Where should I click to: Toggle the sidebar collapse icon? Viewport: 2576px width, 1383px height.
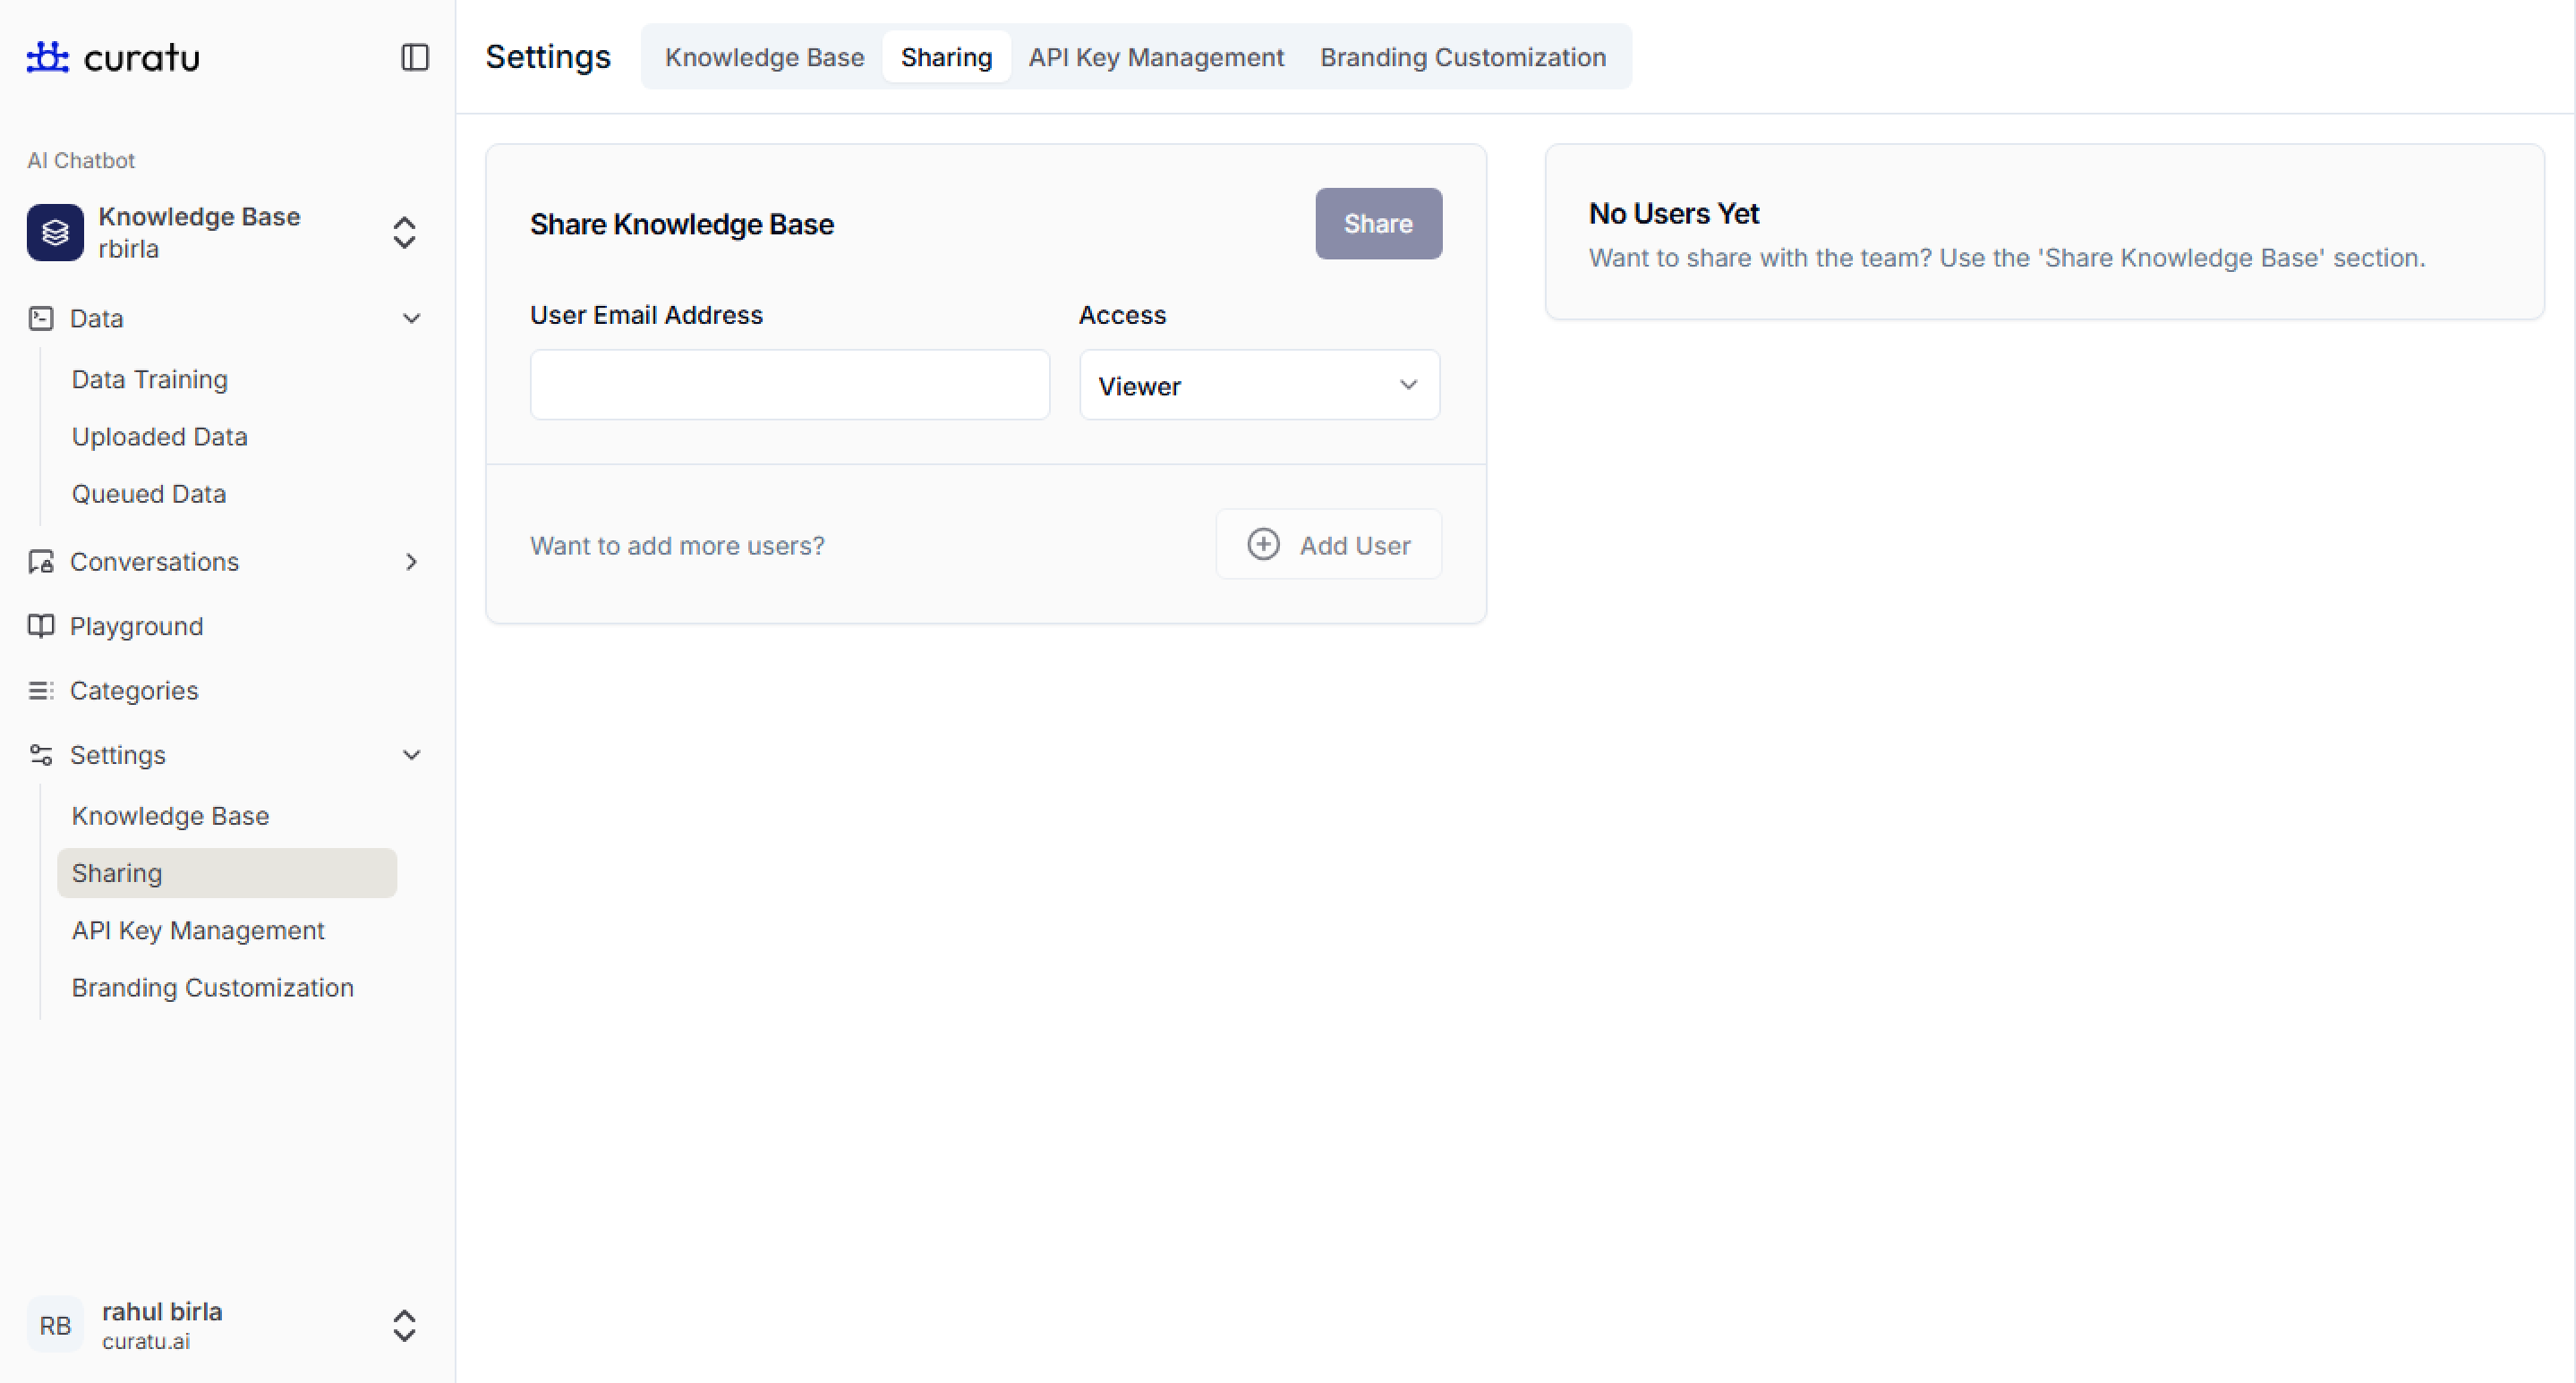414,57
